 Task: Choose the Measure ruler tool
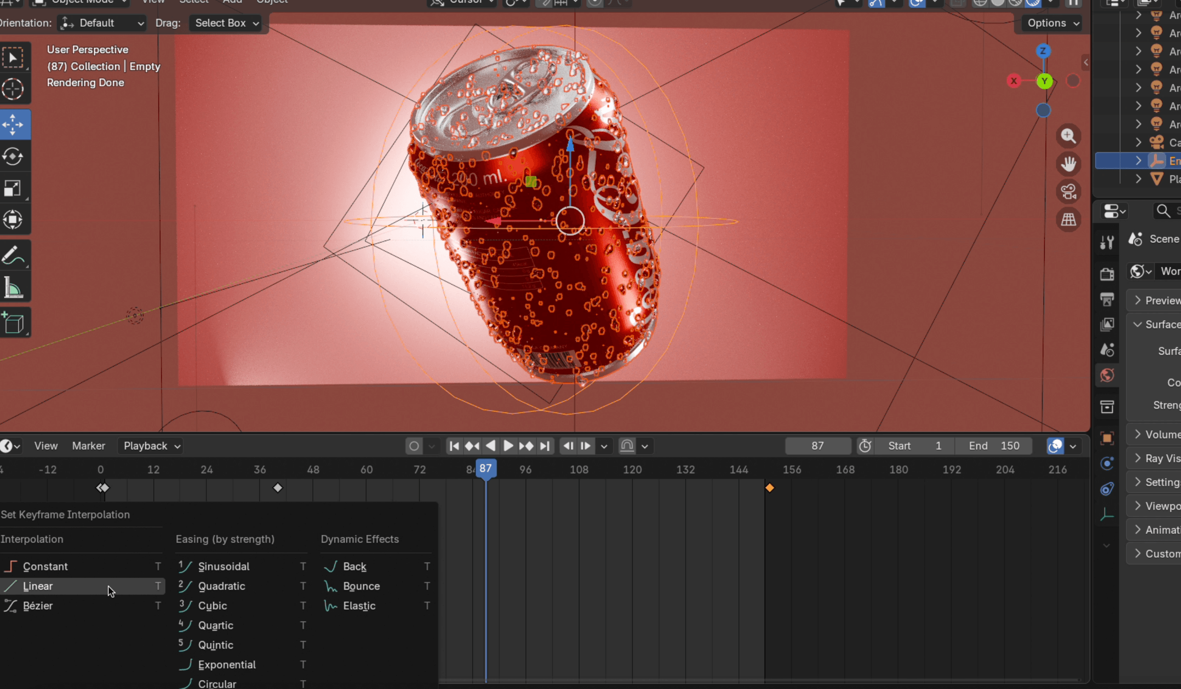point(13,287)
